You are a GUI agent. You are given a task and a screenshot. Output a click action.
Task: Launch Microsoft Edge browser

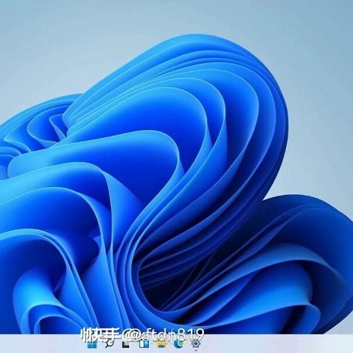click(x=178, y=344)
